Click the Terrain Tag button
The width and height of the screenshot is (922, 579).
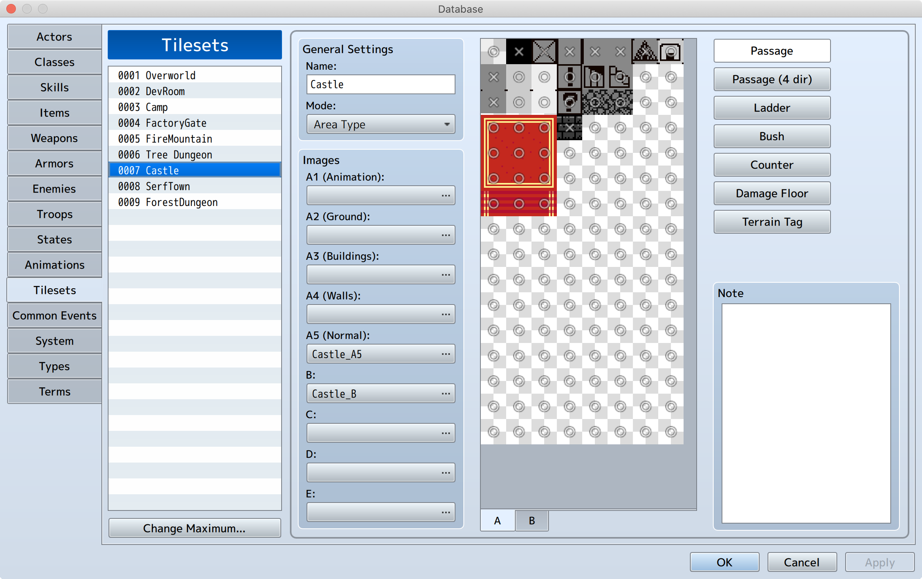(x=772, y=222)
